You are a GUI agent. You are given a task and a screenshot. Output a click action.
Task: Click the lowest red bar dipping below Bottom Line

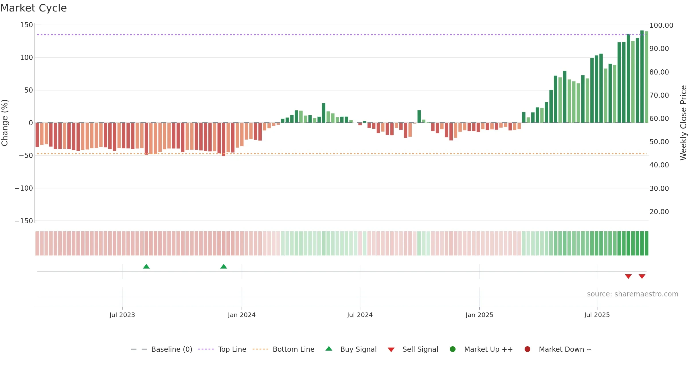point(224,139)
